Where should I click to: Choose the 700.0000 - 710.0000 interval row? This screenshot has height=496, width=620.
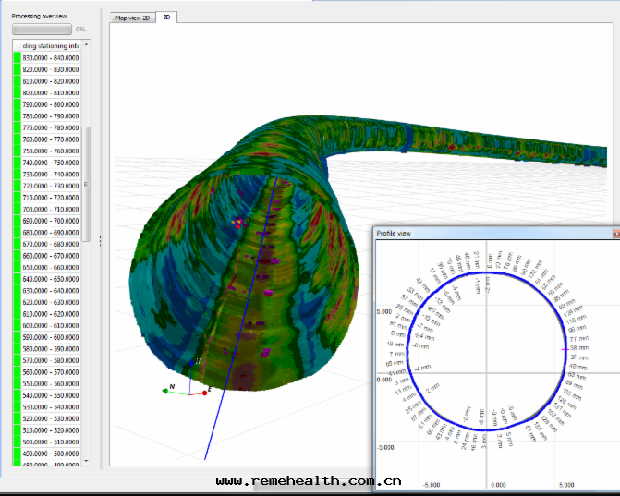[50, 210]
